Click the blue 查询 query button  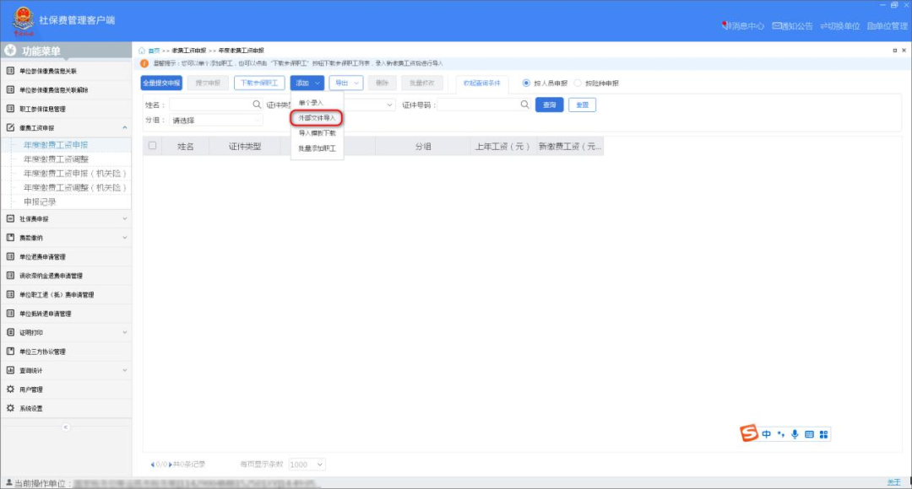click(x=549, y=105)
